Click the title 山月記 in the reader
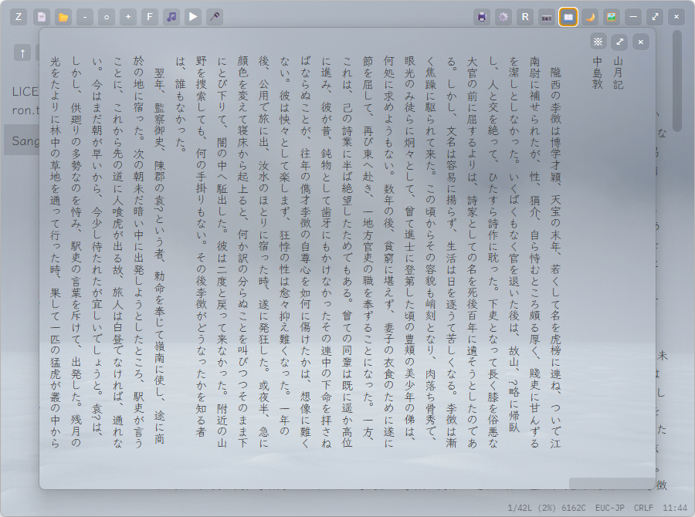The image size is (695, 517). point(618,73)
